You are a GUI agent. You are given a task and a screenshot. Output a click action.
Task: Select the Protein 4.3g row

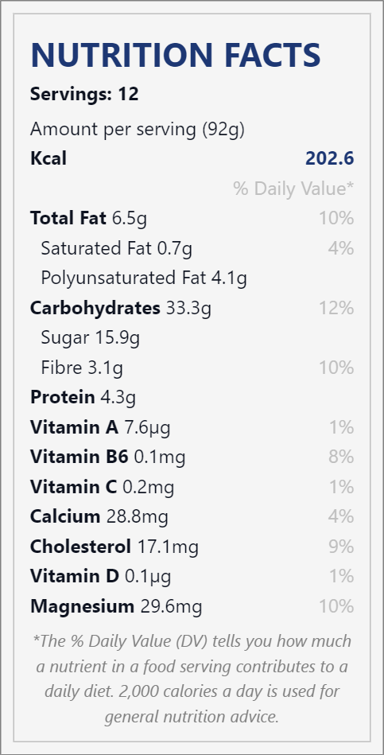point(83,397)
